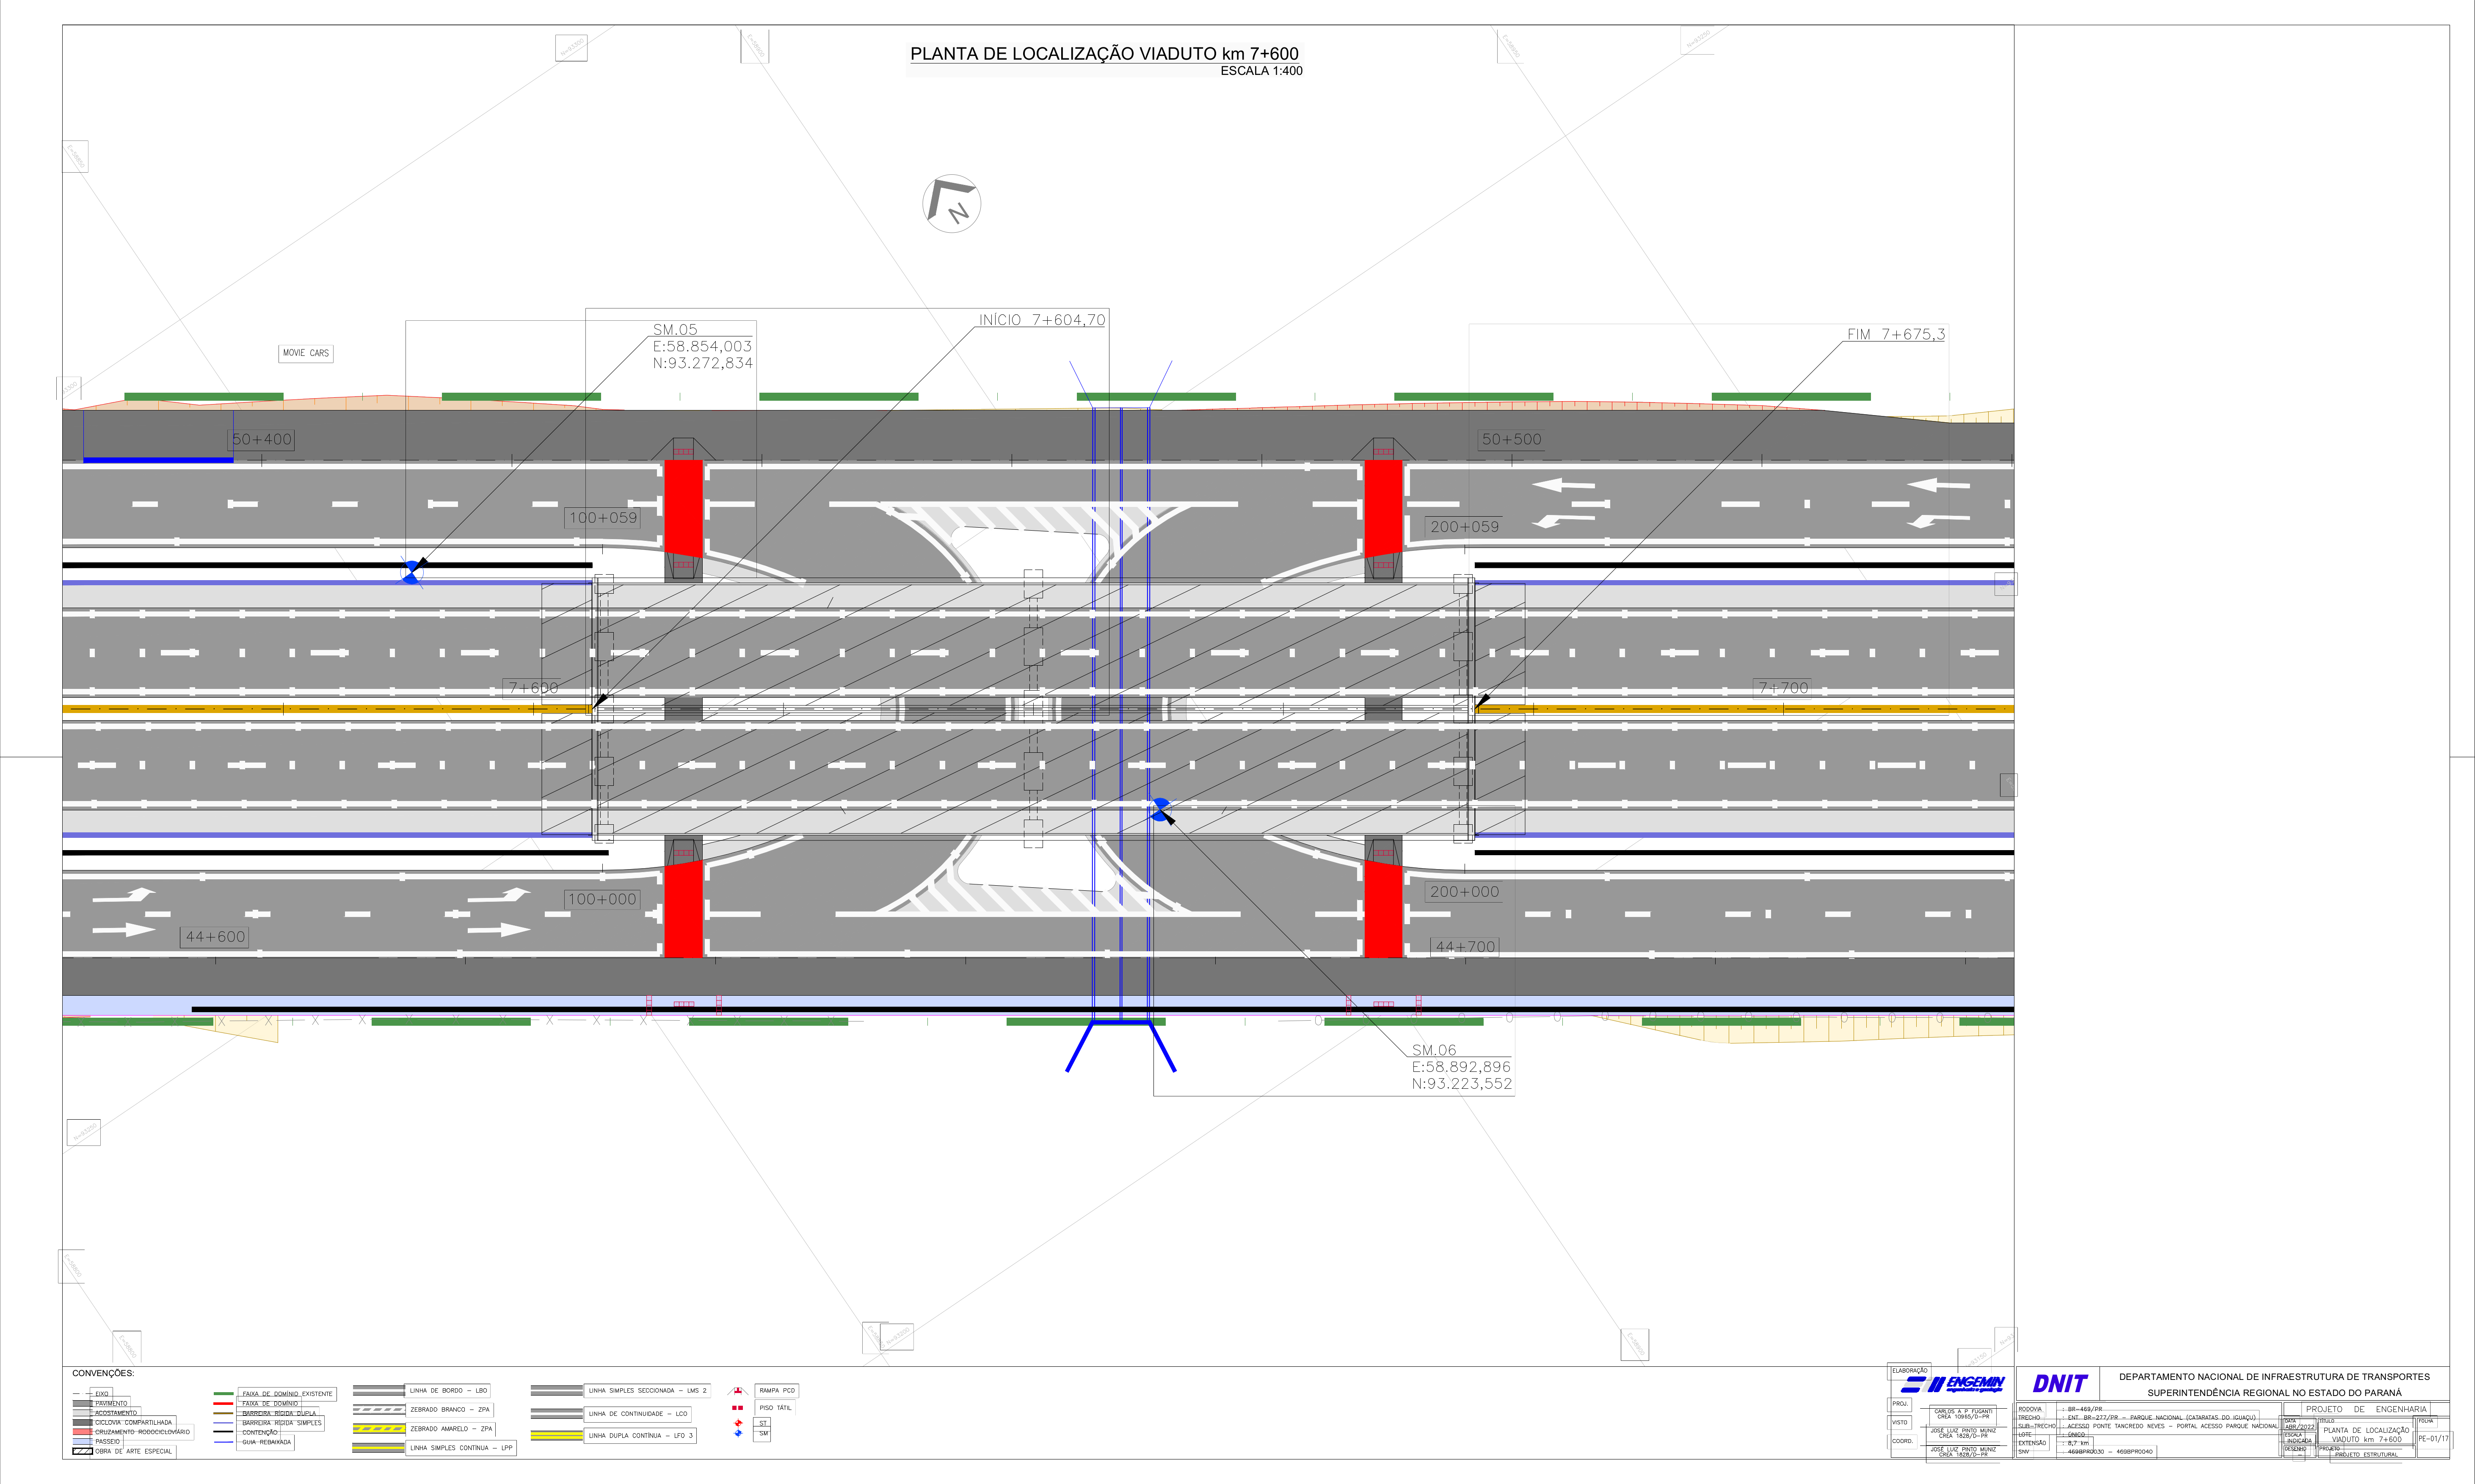
Task: Click the 200+059 station label
Action: click(x=1464, y=527)
